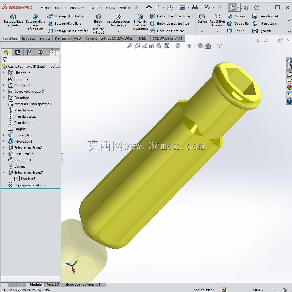Switch to Compléments de SOLIDWORKS tab
The width and height of the screenshot is (292, 292).
tap(109, 38)
